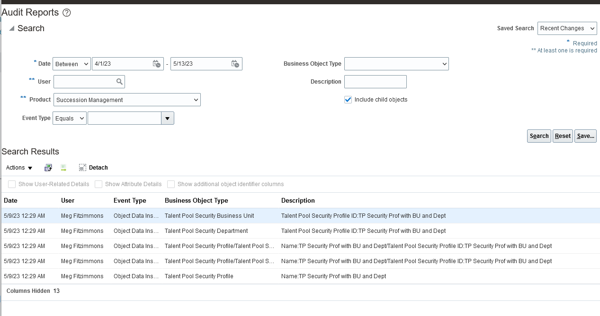Image resolution: width=600 pixels, height=316 pixels.
Task: Open the Saved Search Recent Changes dropdown
Action: pos(567,28)
